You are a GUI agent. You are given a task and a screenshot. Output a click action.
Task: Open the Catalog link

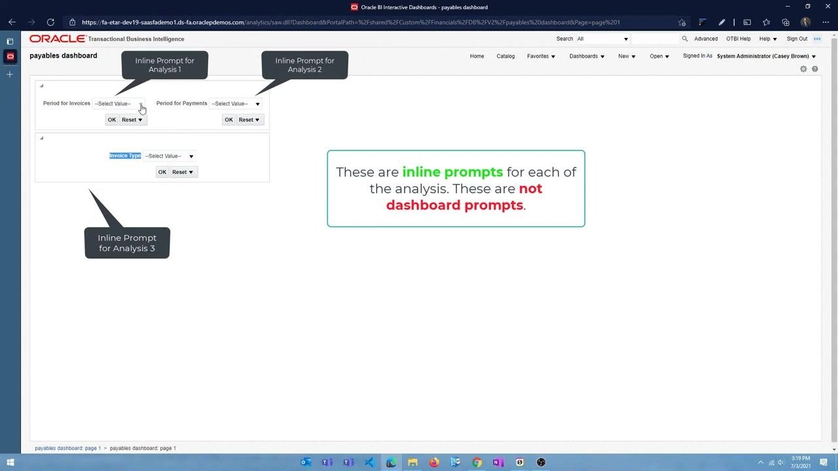pyautogui.click(x=505, y=56)
